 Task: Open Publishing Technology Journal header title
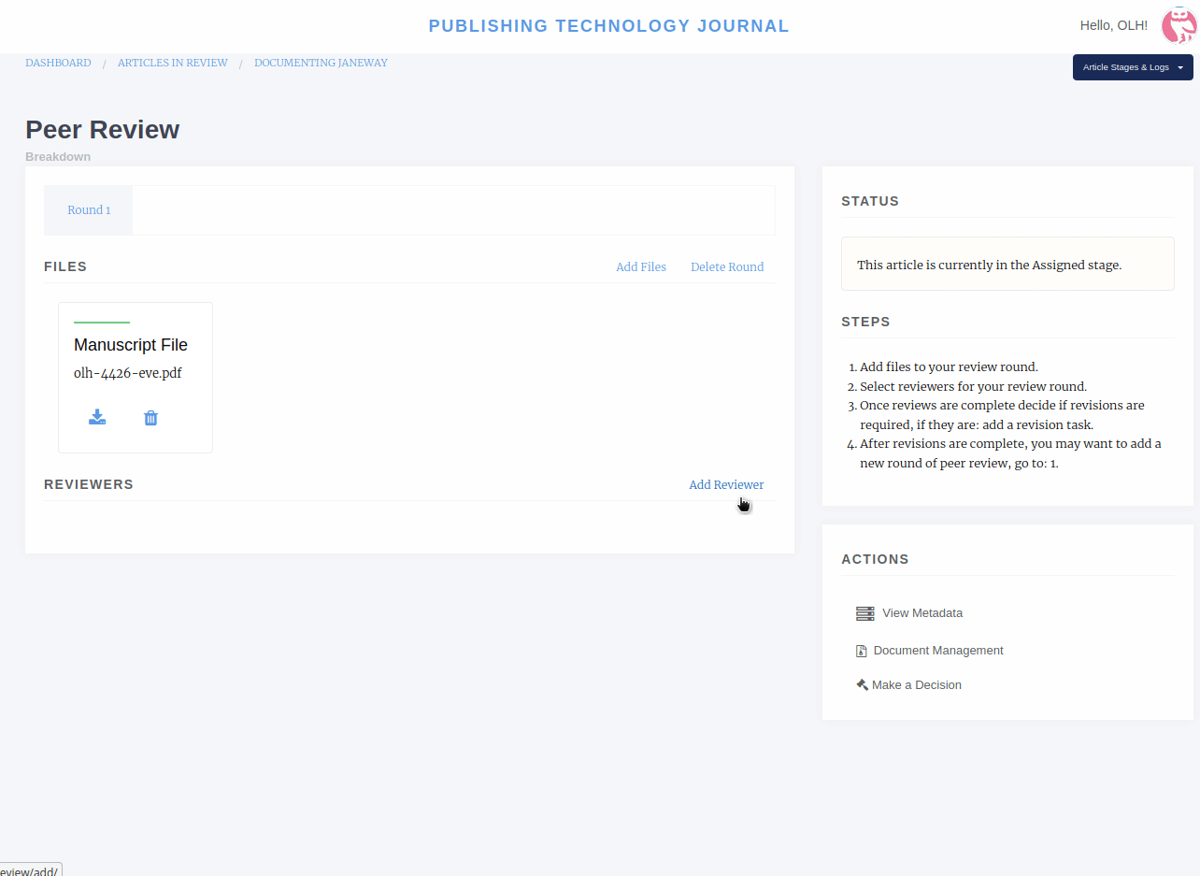[x=608, y=26]
